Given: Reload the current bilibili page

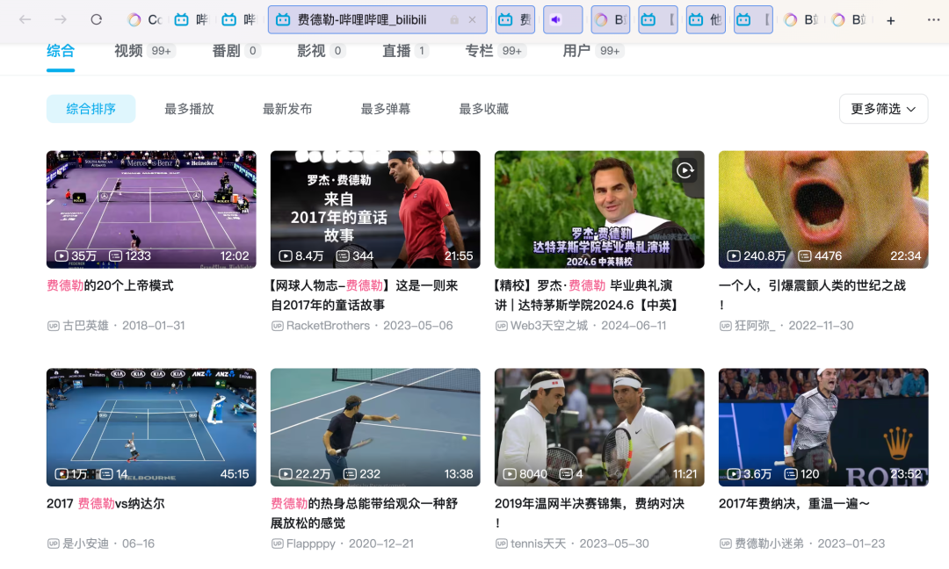Looking at the screenshot, I should tap(97, 19).
